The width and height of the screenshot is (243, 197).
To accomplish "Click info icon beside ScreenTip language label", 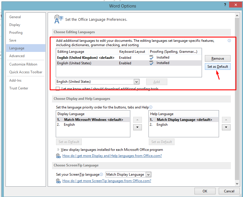I will pos(101,175).
